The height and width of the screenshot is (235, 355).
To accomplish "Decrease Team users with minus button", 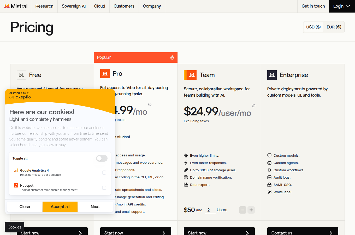I will (x=243, y=210).
